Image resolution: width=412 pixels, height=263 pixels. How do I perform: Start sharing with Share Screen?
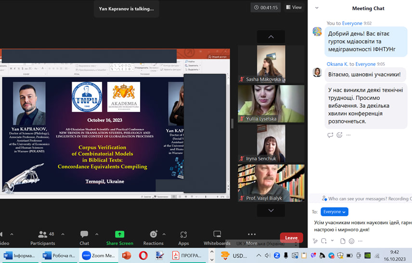[x=119, y=238]
